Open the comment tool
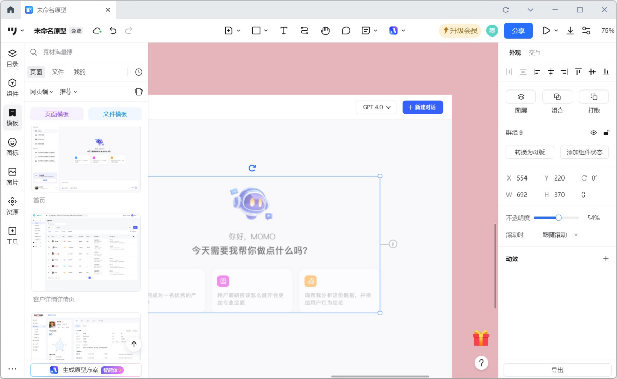The width and height of the screenshot is (617, 379). point(346,31)
